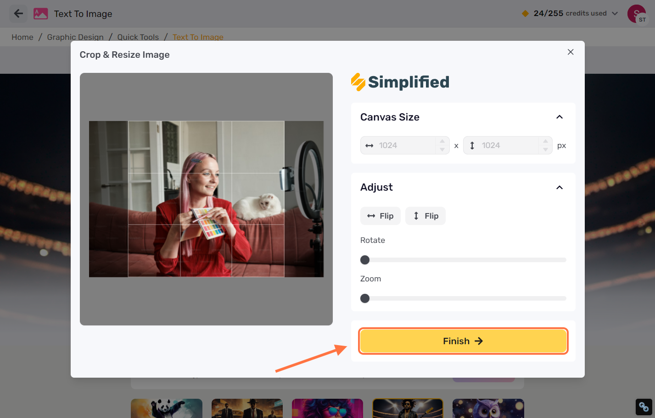Flip the image vertically

coord(425,216)
